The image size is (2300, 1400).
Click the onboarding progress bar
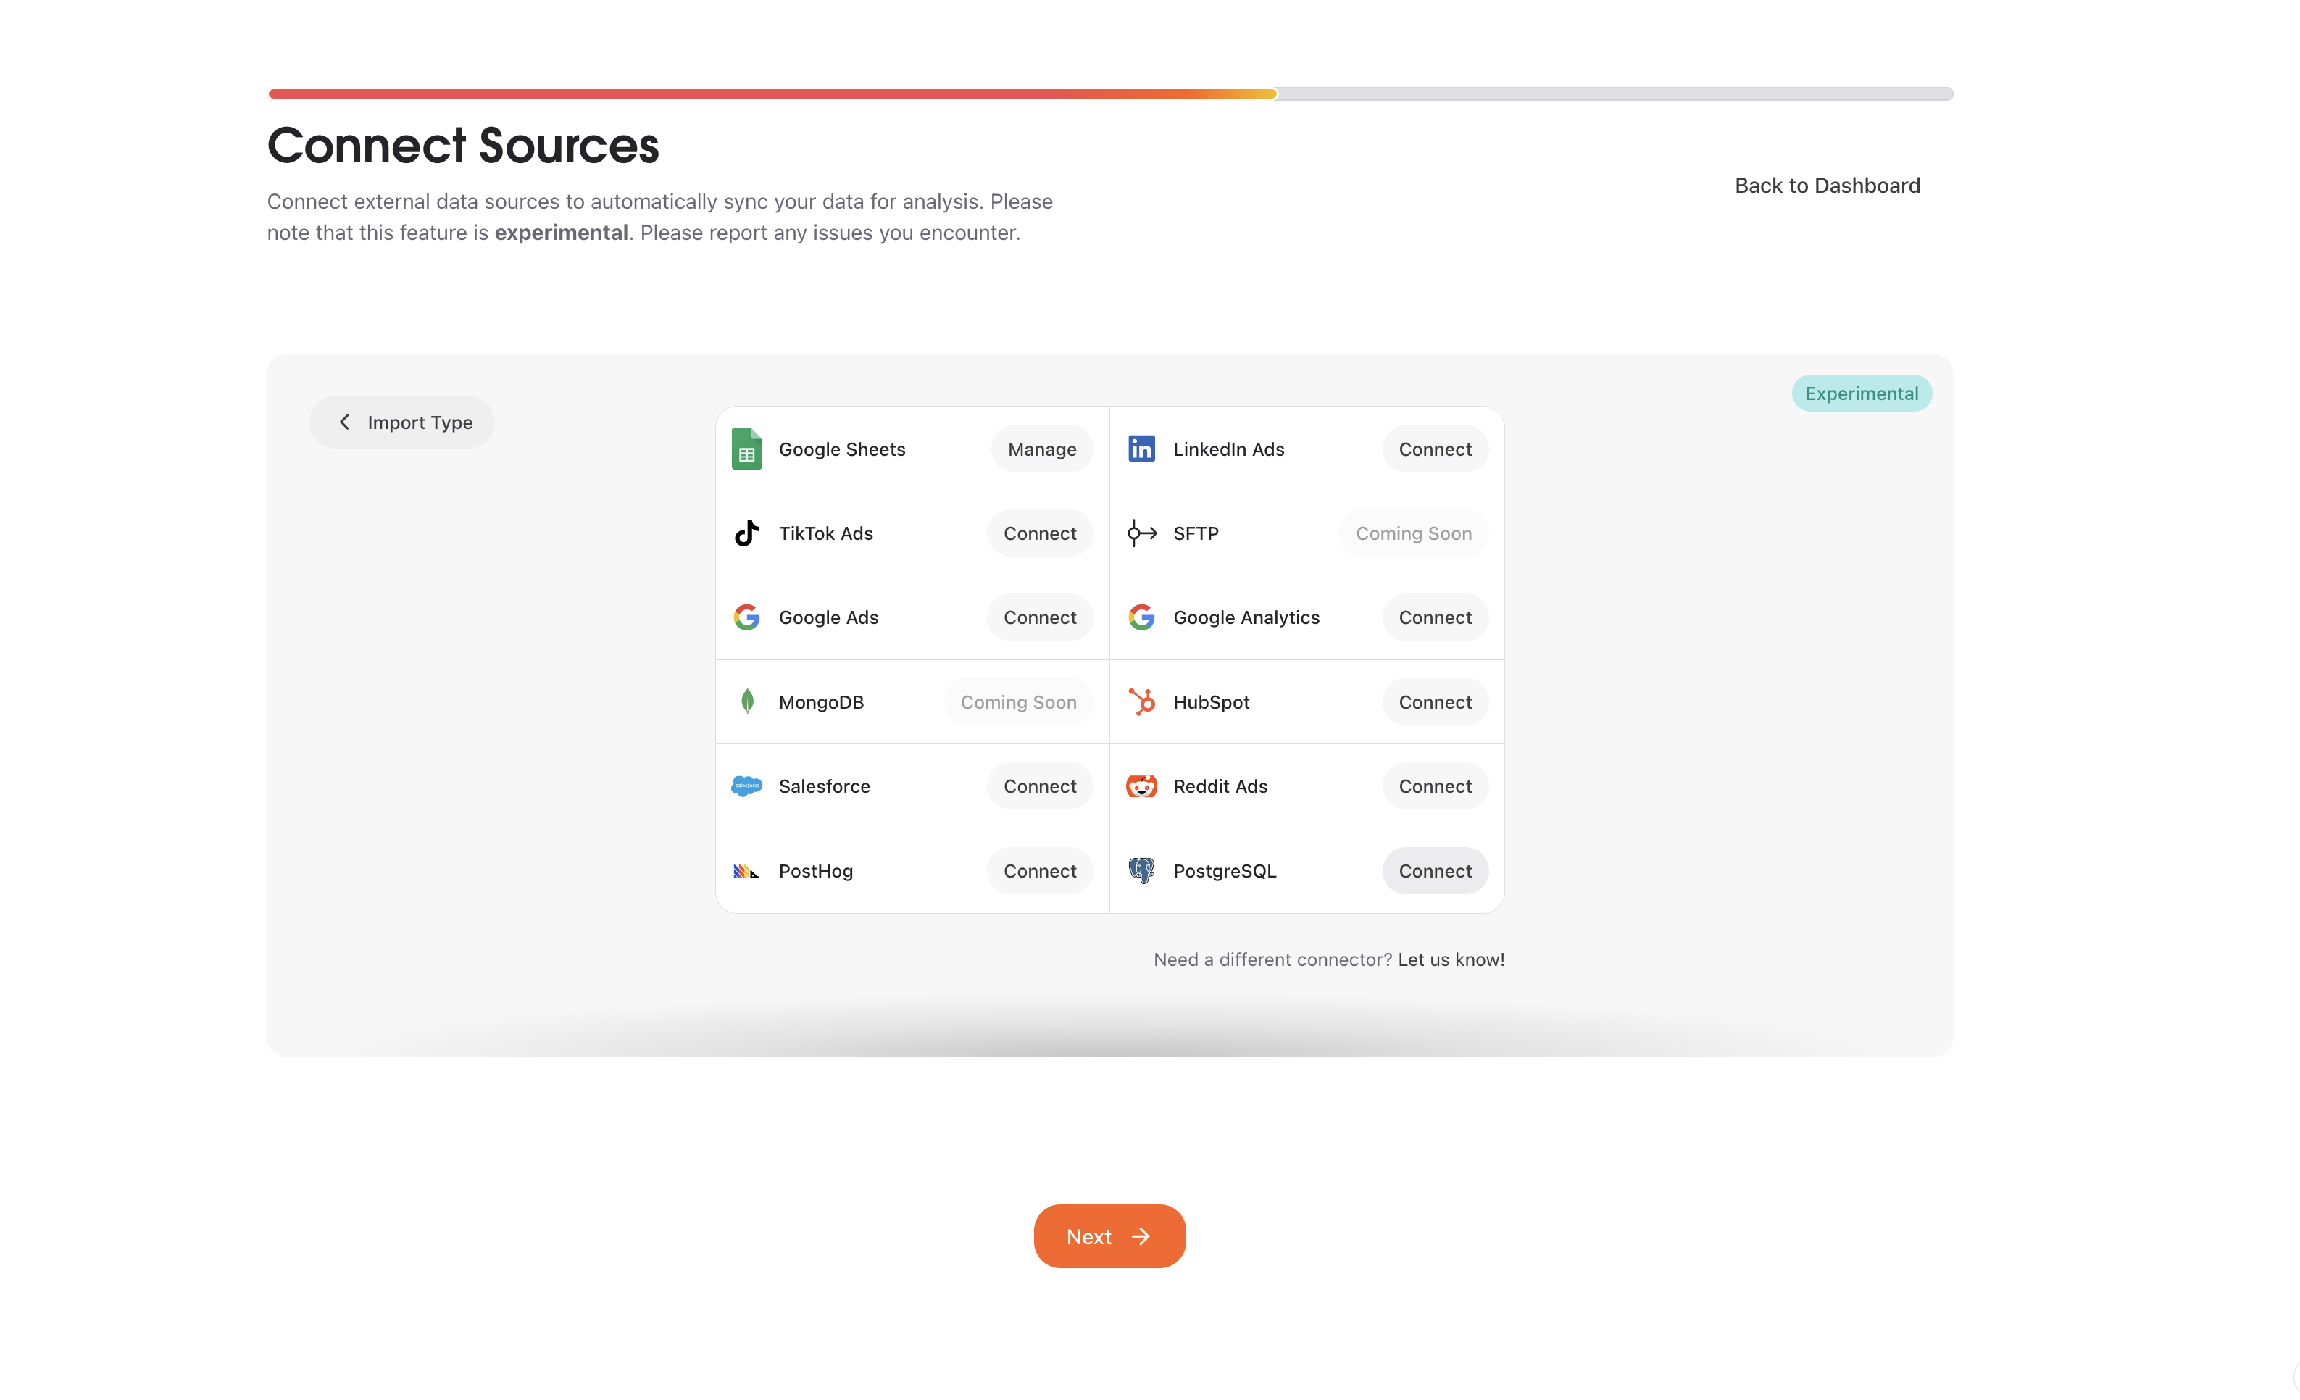tap(1109, 93)
